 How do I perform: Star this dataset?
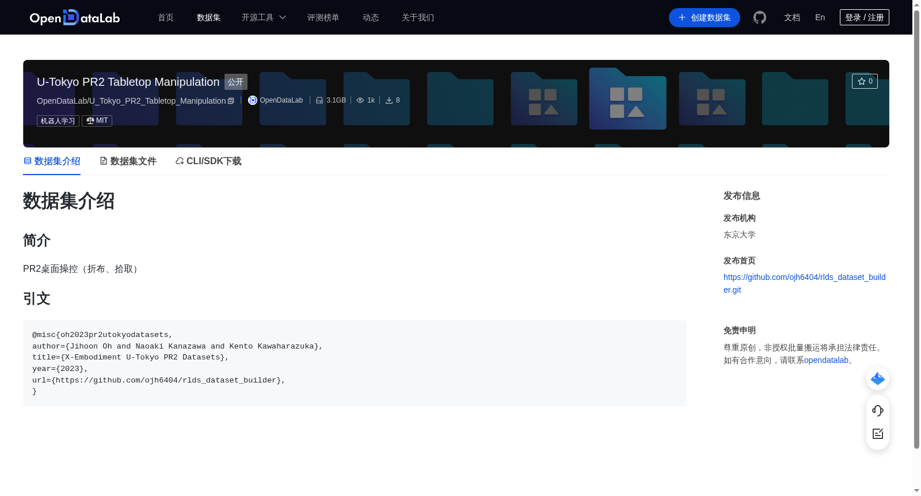[x=865, y=81]
